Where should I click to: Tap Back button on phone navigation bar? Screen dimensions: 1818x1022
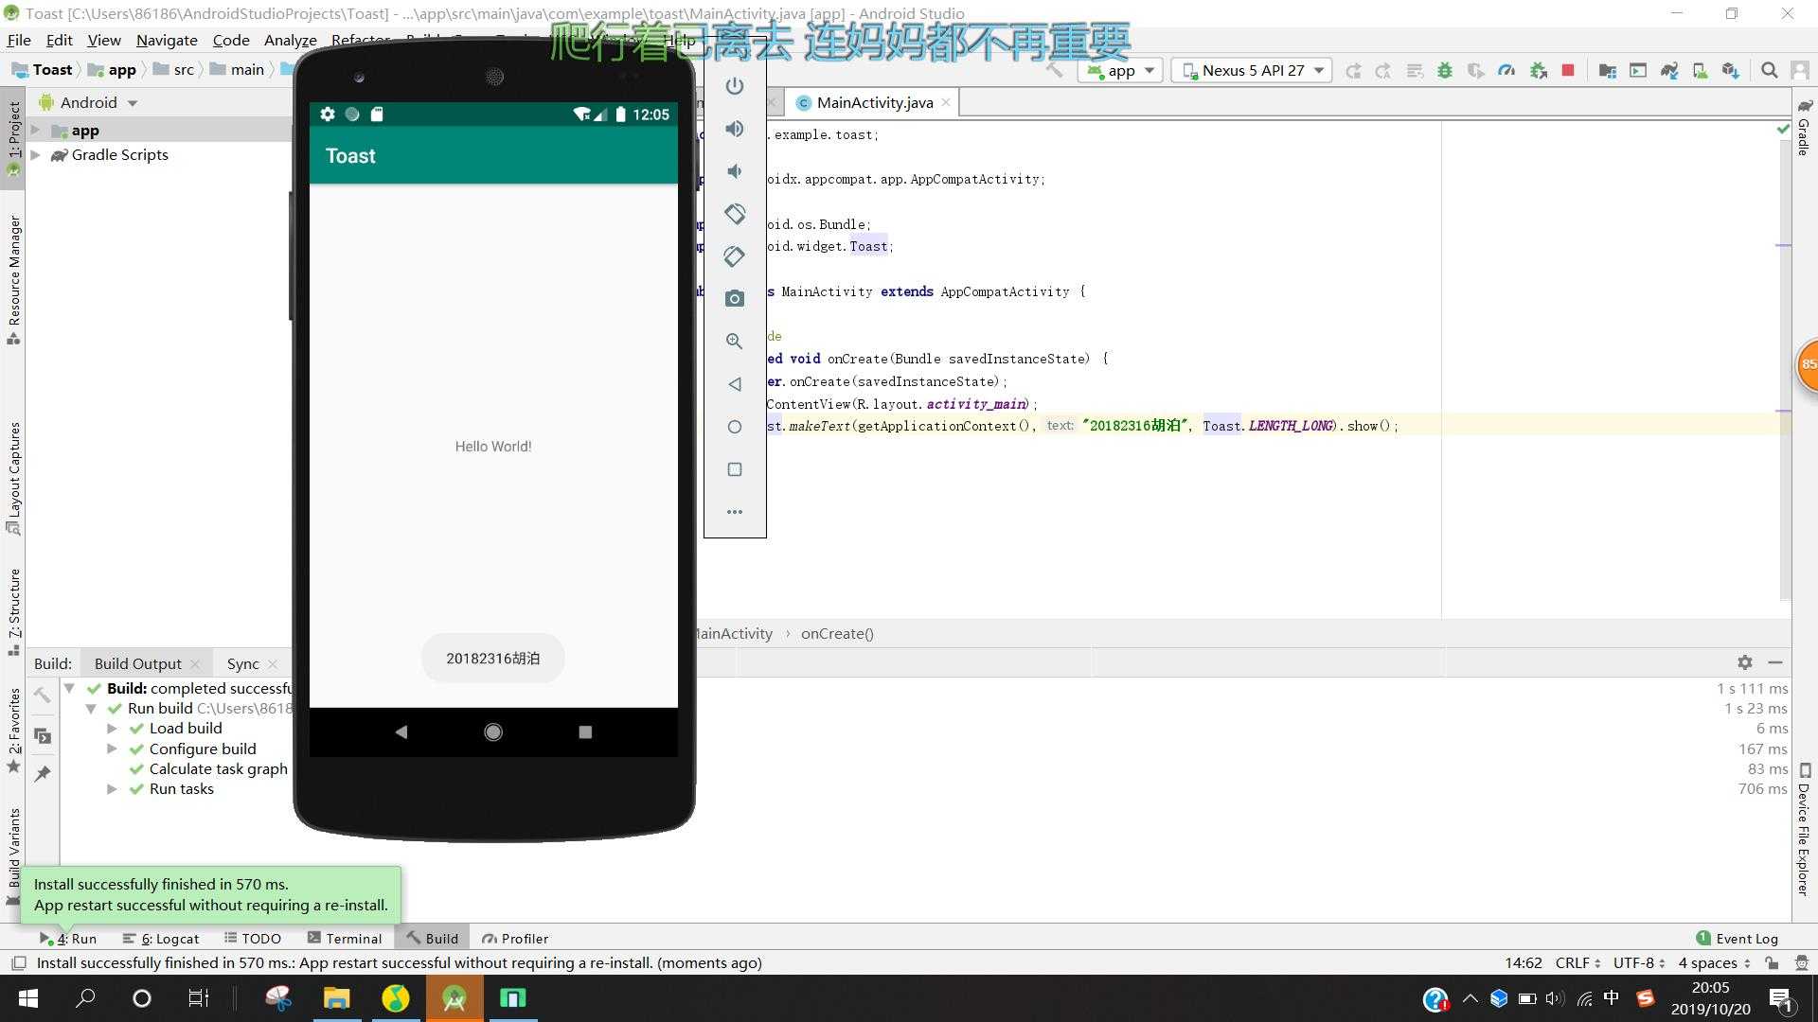[x=401, y=731]
